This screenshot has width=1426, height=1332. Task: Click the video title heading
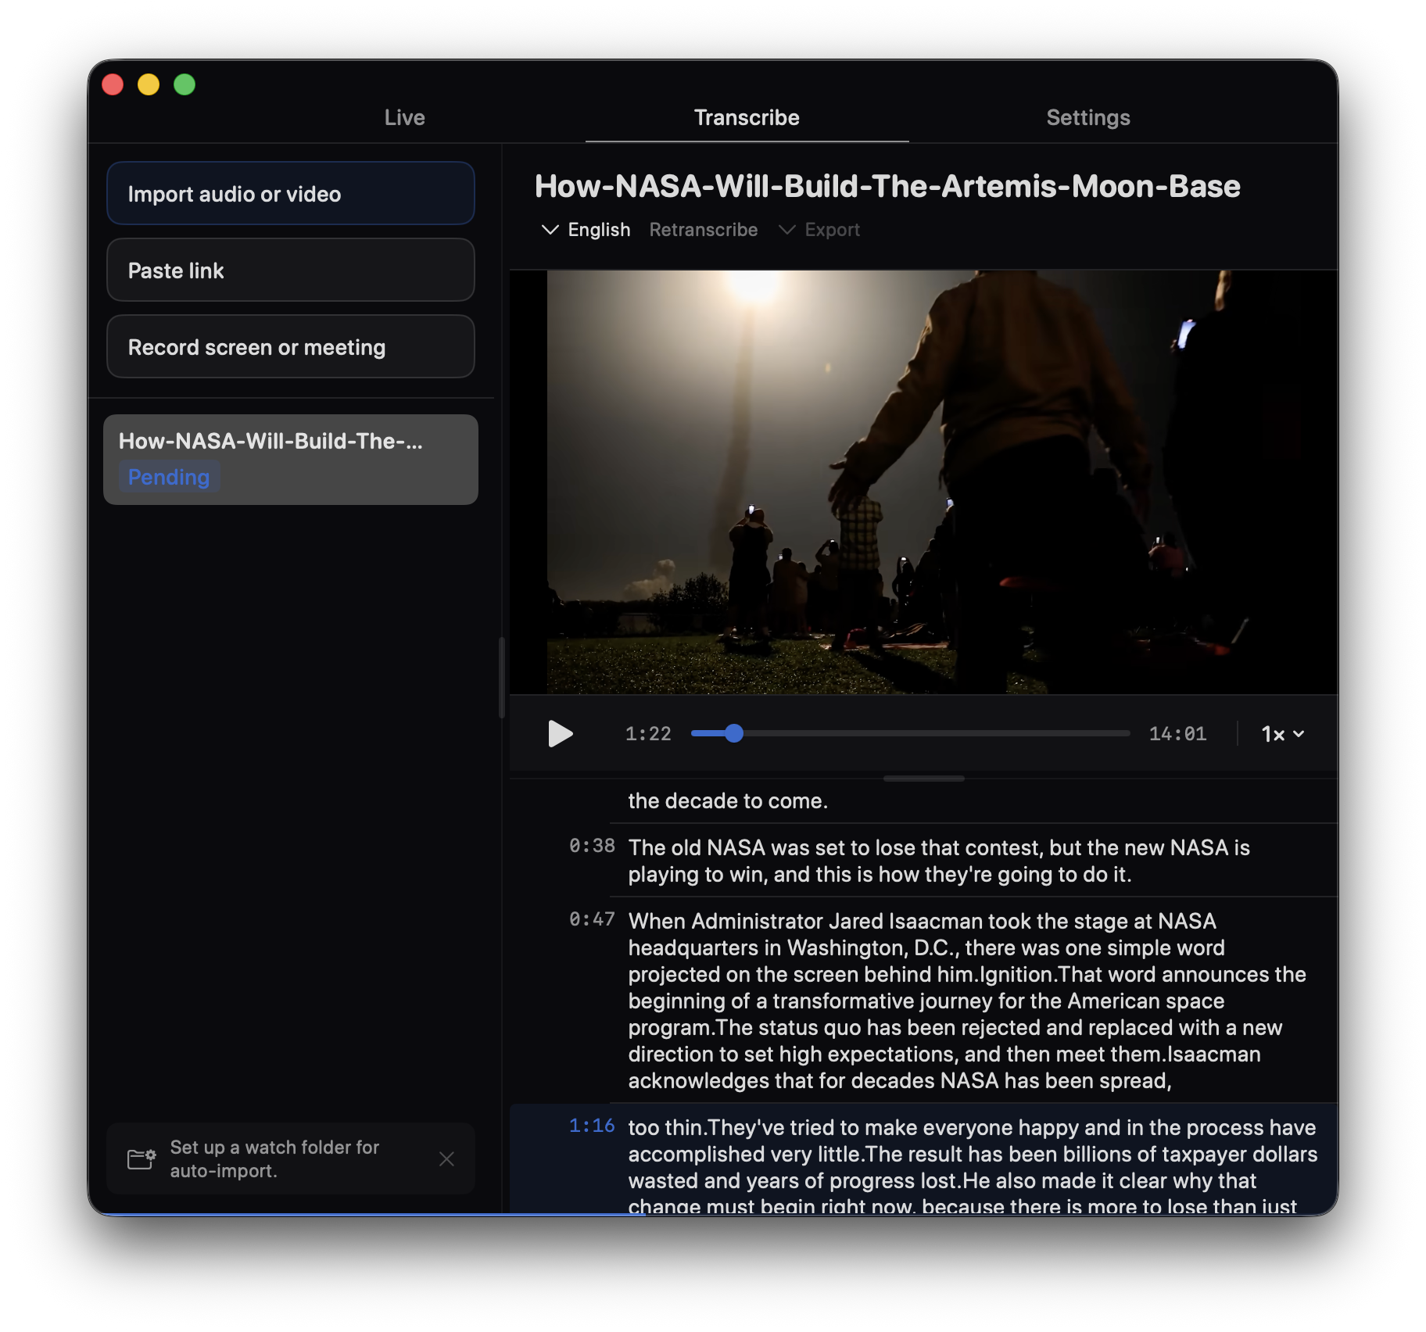point(887,186)
